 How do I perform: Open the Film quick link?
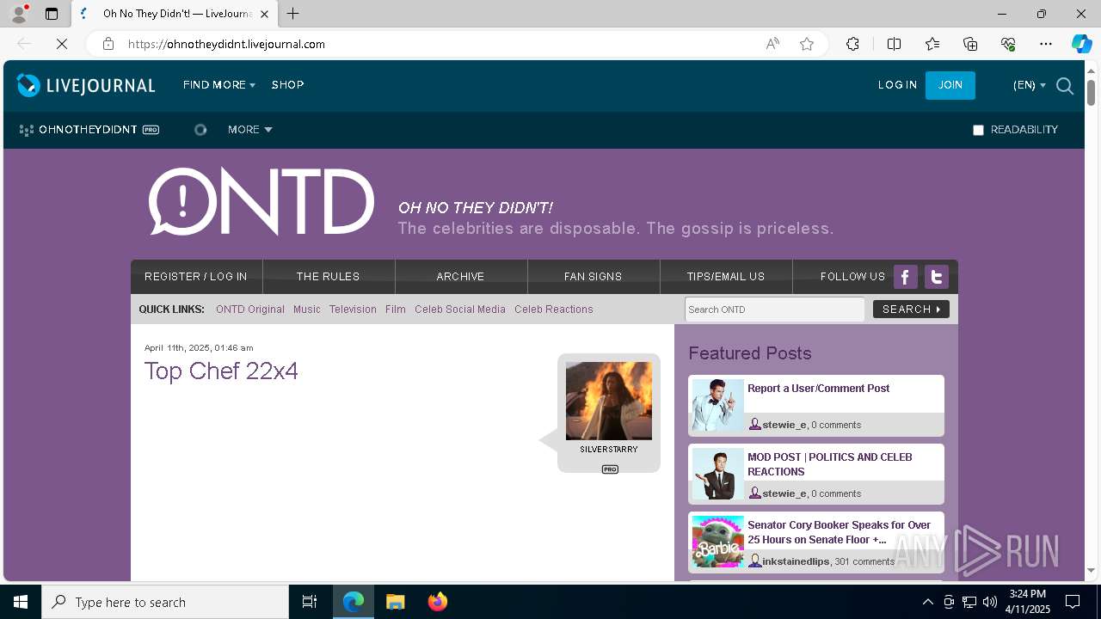pos(396,309)
